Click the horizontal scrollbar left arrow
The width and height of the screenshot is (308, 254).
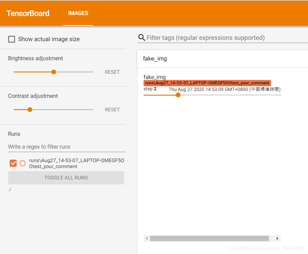pos(147,238)
